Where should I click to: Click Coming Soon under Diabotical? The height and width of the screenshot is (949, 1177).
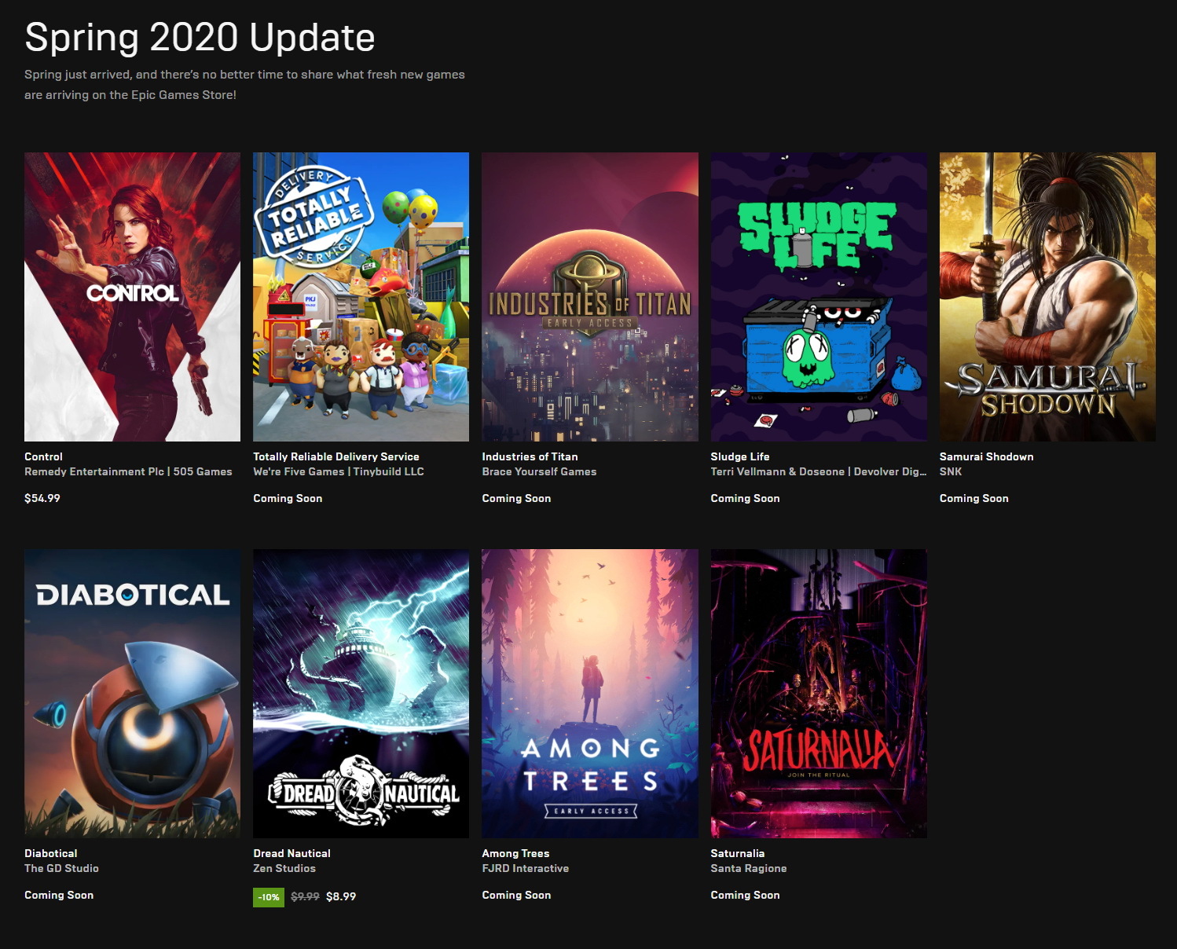(59, 895)
